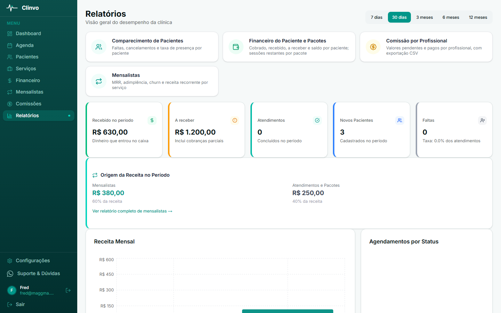
Task: Click the logout arrow icon beside Fred's email
Action: (x=68, y=290)
